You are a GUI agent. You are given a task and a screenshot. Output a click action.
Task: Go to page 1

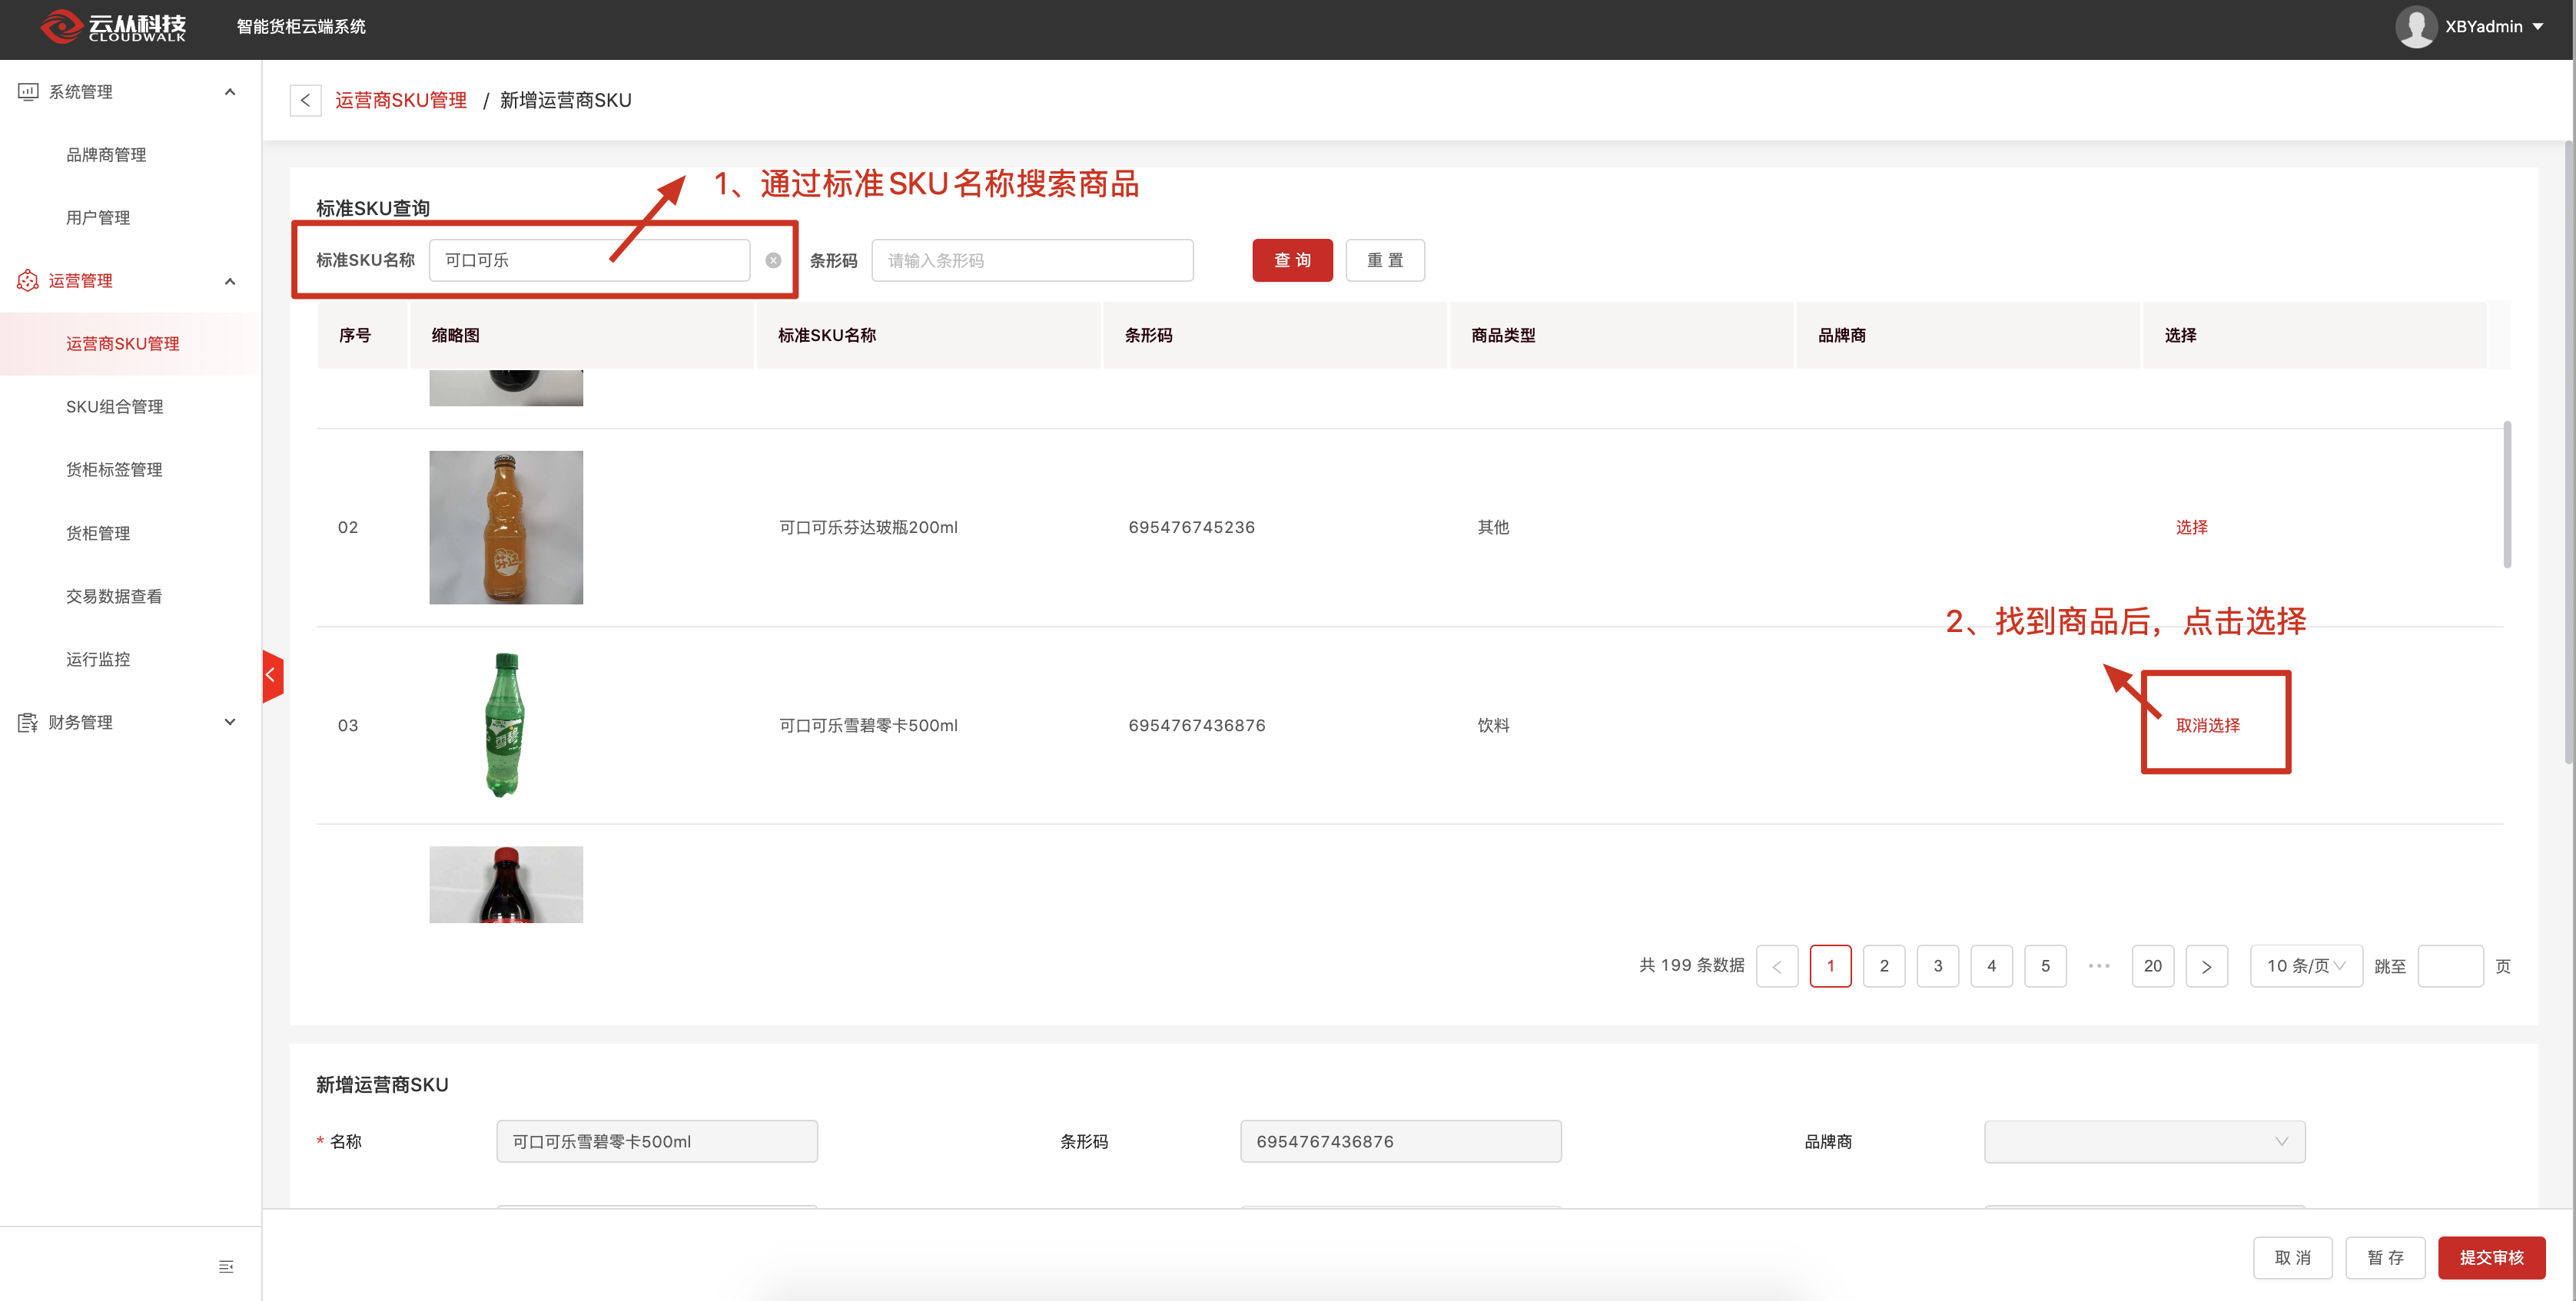click(1830, 966)
